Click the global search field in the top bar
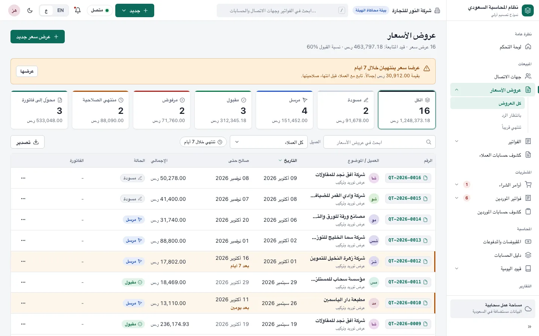 [x=282, y=10]
